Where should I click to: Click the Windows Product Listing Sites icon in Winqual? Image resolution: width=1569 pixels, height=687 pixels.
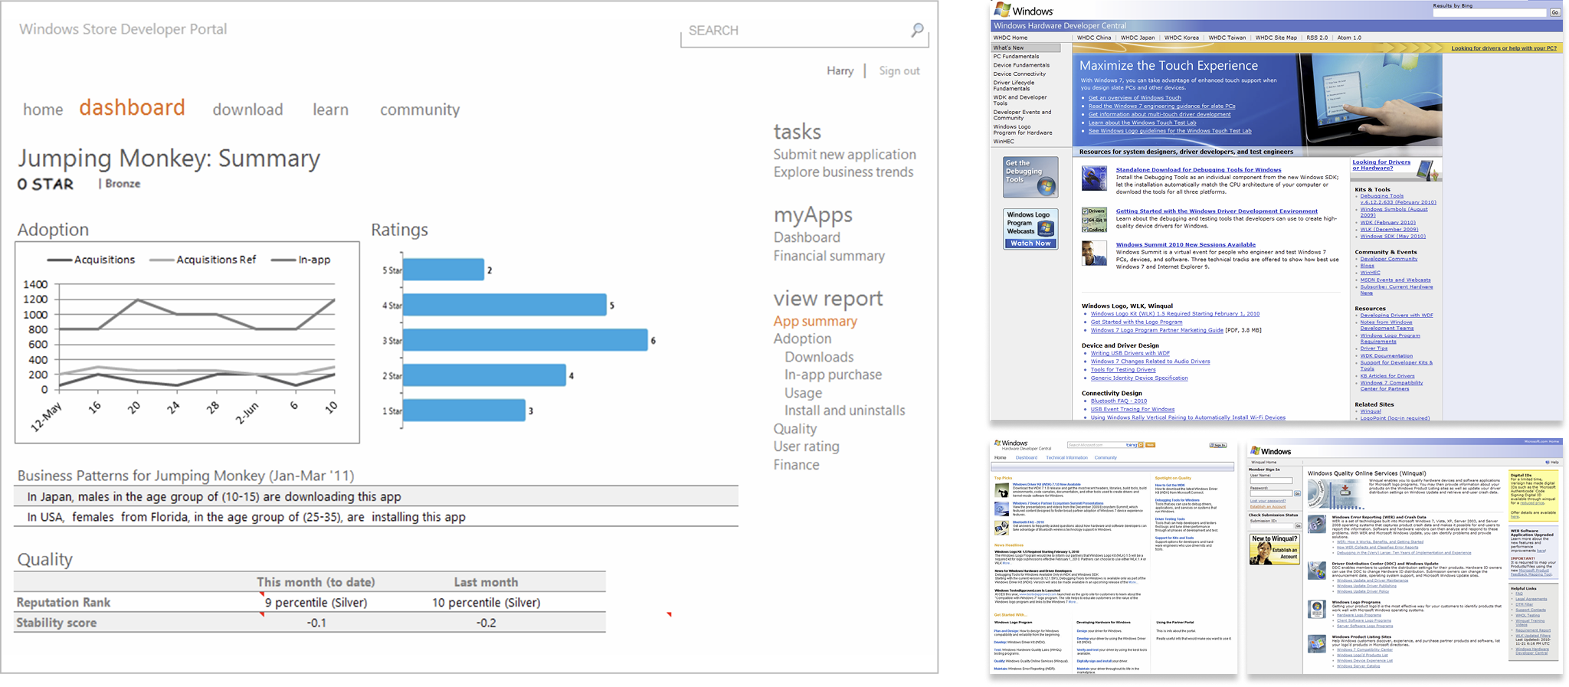tap(1316, 643)
